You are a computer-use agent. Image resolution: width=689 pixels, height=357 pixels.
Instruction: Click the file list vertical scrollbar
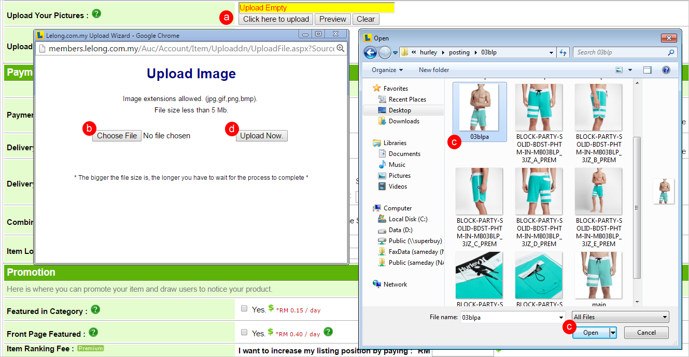pyautogui.click(x=637, y=192)
